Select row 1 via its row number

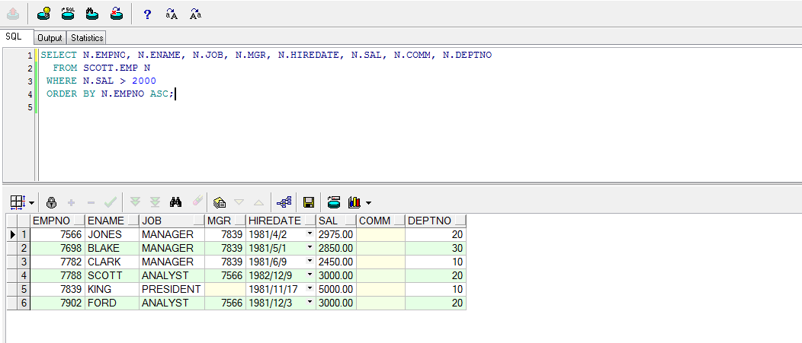pos(24,234)
